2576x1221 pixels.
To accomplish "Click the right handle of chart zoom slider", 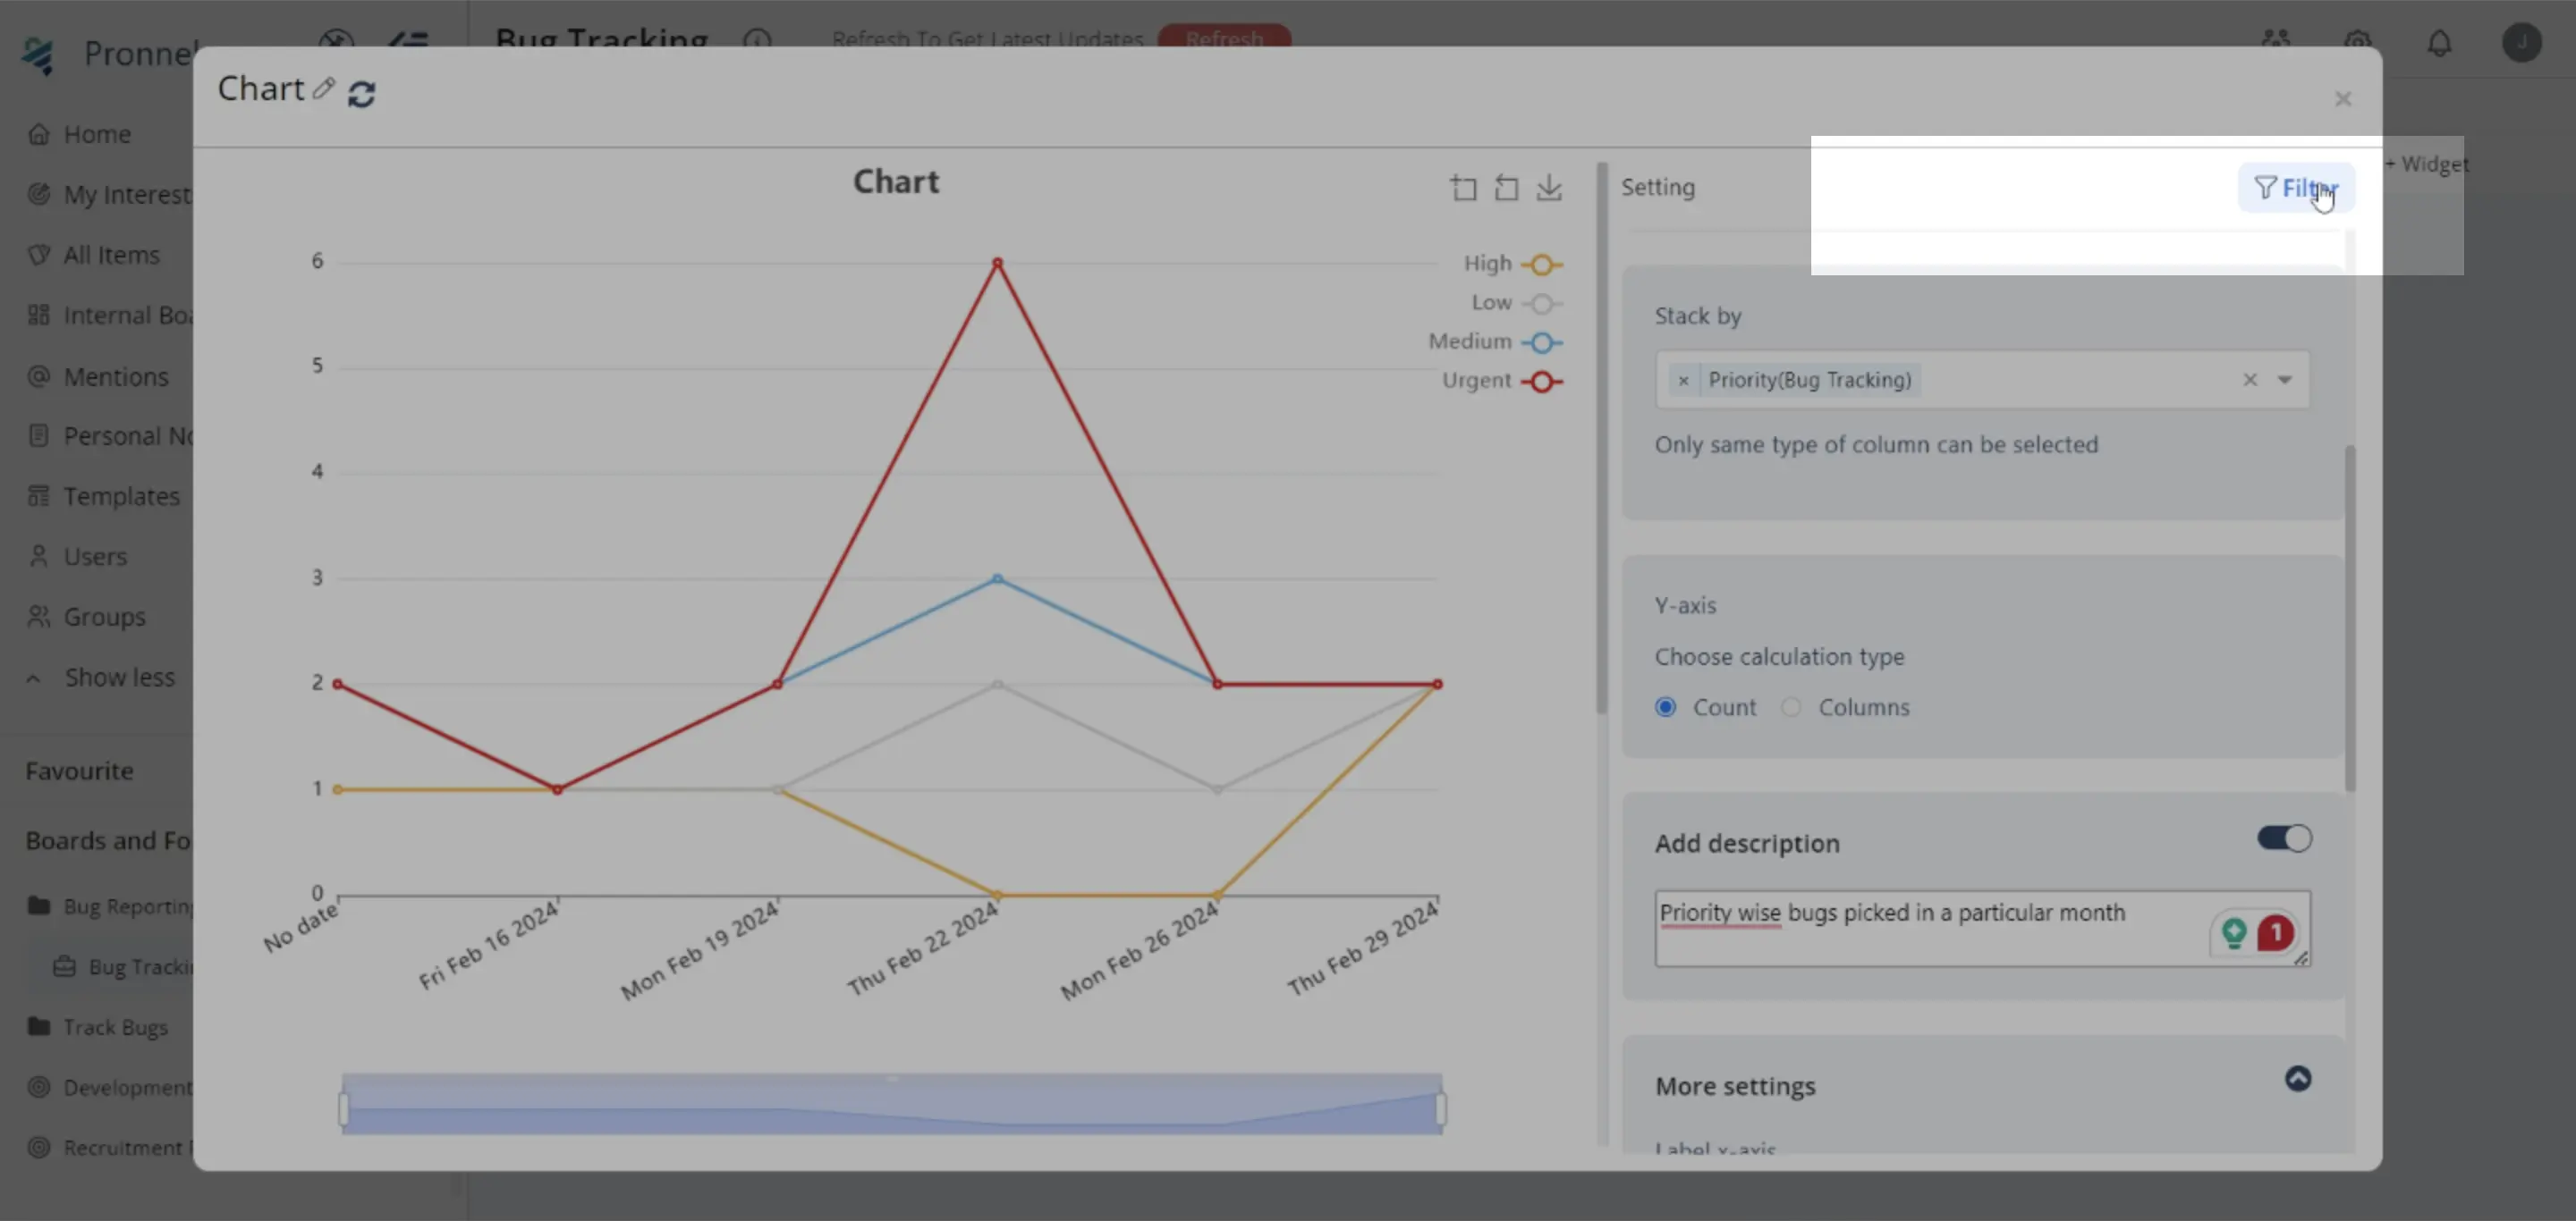I will tap(1441, 1109).
